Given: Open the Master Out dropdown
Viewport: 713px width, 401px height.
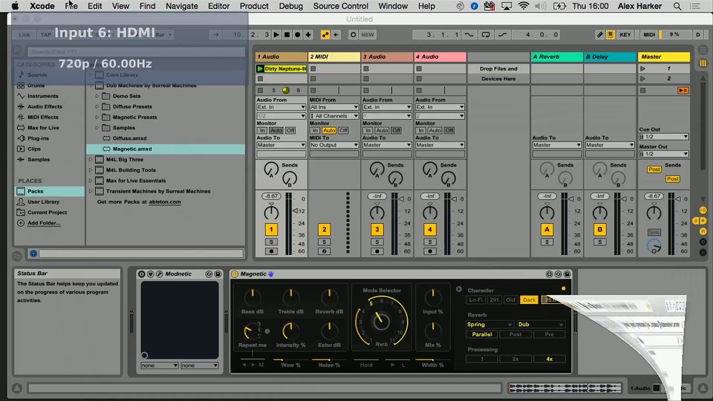Looking at the screenshot, I should pyautogui.click(x=664, y=154).
